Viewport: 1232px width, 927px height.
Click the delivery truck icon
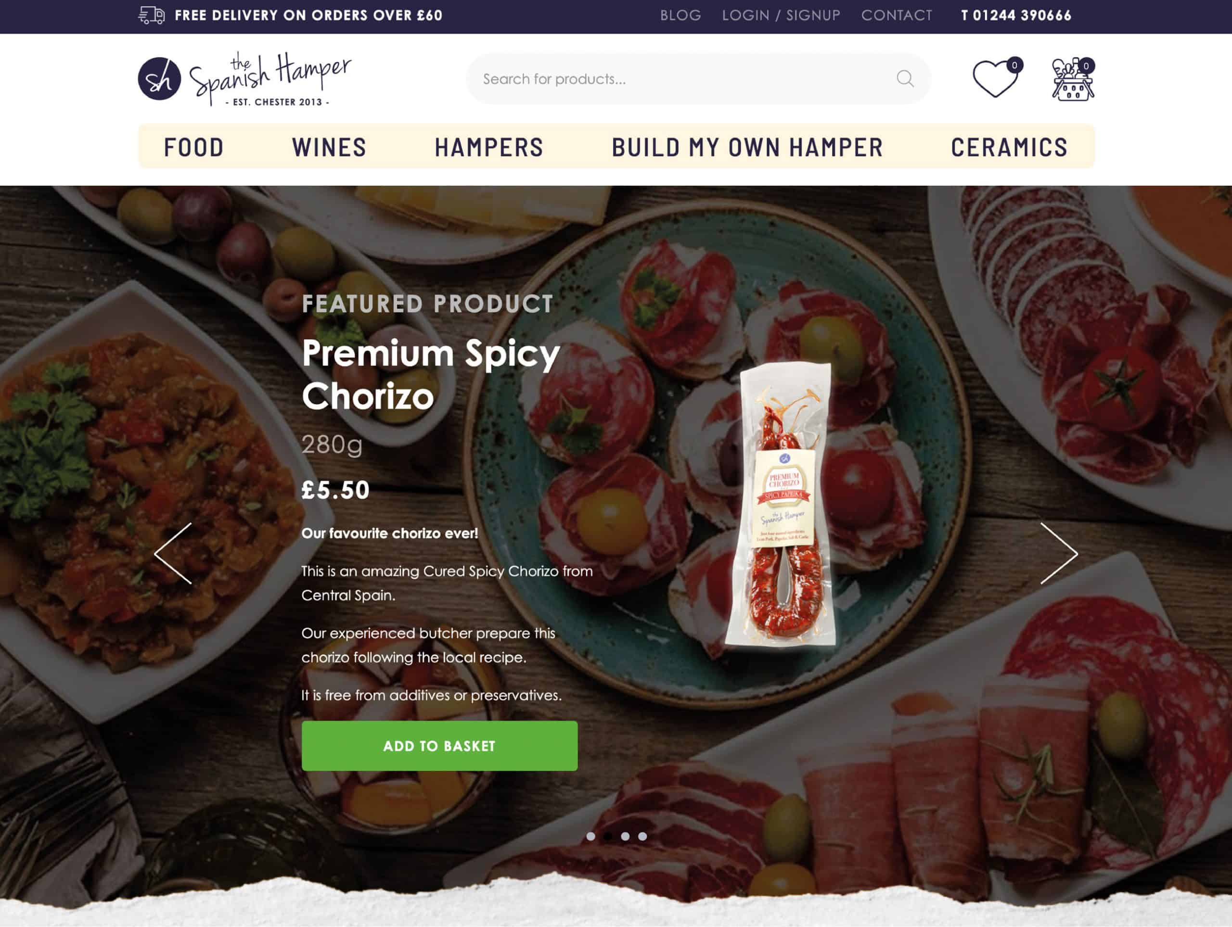click(152, 15)
